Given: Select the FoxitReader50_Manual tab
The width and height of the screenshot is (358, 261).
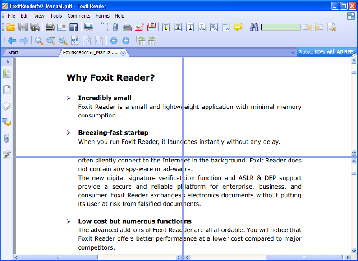Looking at the screenshot, I should click(x=90, y=53).
